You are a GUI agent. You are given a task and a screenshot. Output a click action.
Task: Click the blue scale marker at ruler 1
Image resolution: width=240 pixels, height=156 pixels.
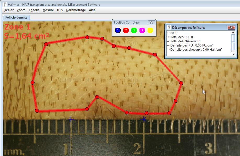71,119
